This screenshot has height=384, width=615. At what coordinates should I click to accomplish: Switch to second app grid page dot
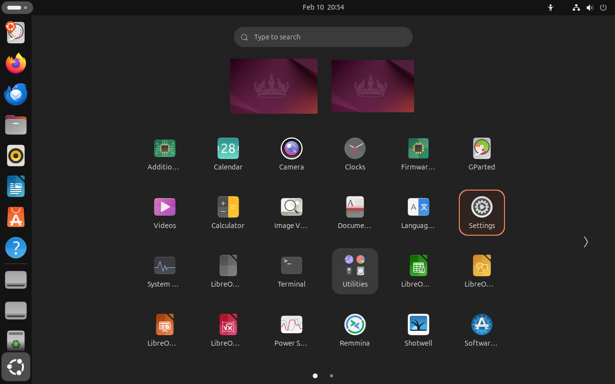point(332,376)
